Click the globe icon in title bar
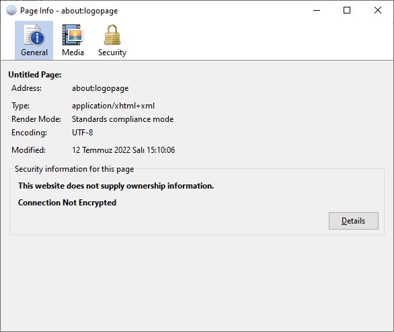 pyautogui.click(x=11, y=10)
